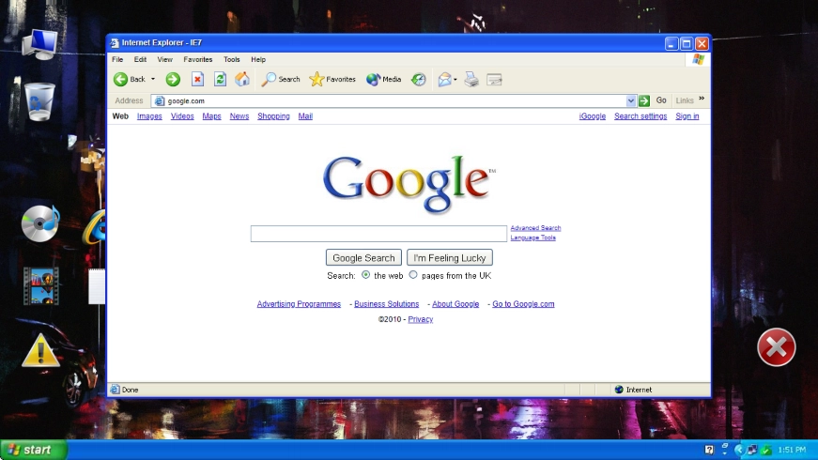The height and width of the screenshot is (460, 818).
Task: Click the green Forward arrow button
Action: coord(173,80)
